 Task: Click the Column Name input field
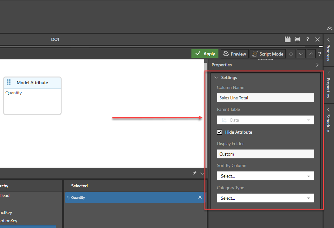click(265, 98)
